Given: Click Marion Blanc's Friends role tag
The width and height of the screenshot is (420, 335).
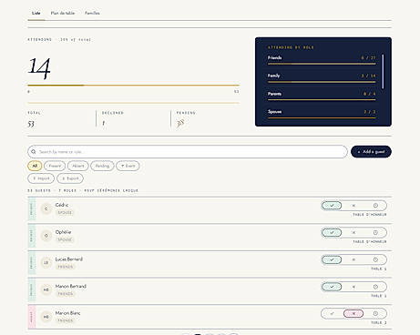Looking at the screenshot, I should 66,320.
